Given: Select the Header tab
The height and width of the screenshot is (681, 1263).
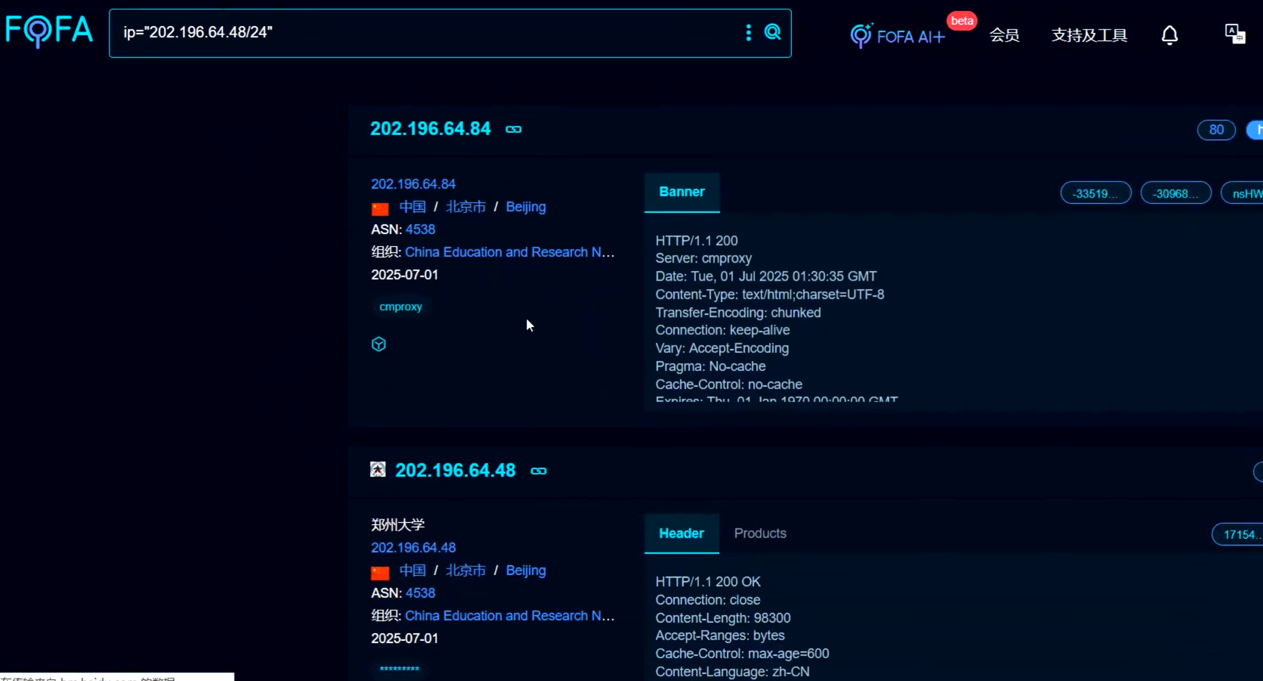Looking at the screenshot, I should 681,533.
